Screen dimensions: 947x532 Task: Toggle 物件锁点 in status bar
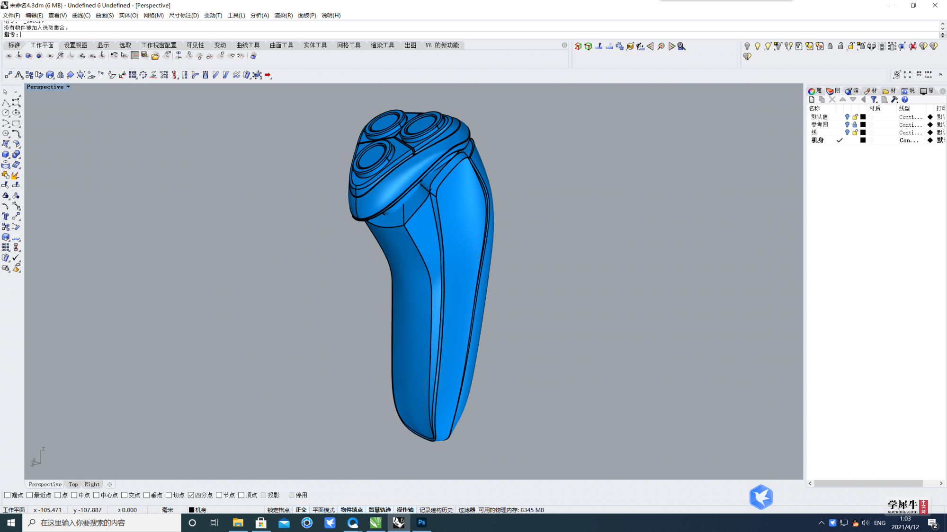(x=352, y=510)
